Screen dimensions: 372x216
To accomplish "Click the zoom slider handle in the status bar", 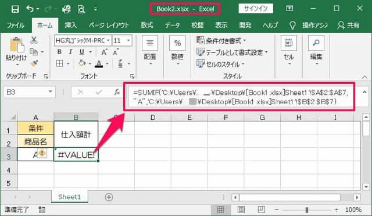I will point(307,210).
